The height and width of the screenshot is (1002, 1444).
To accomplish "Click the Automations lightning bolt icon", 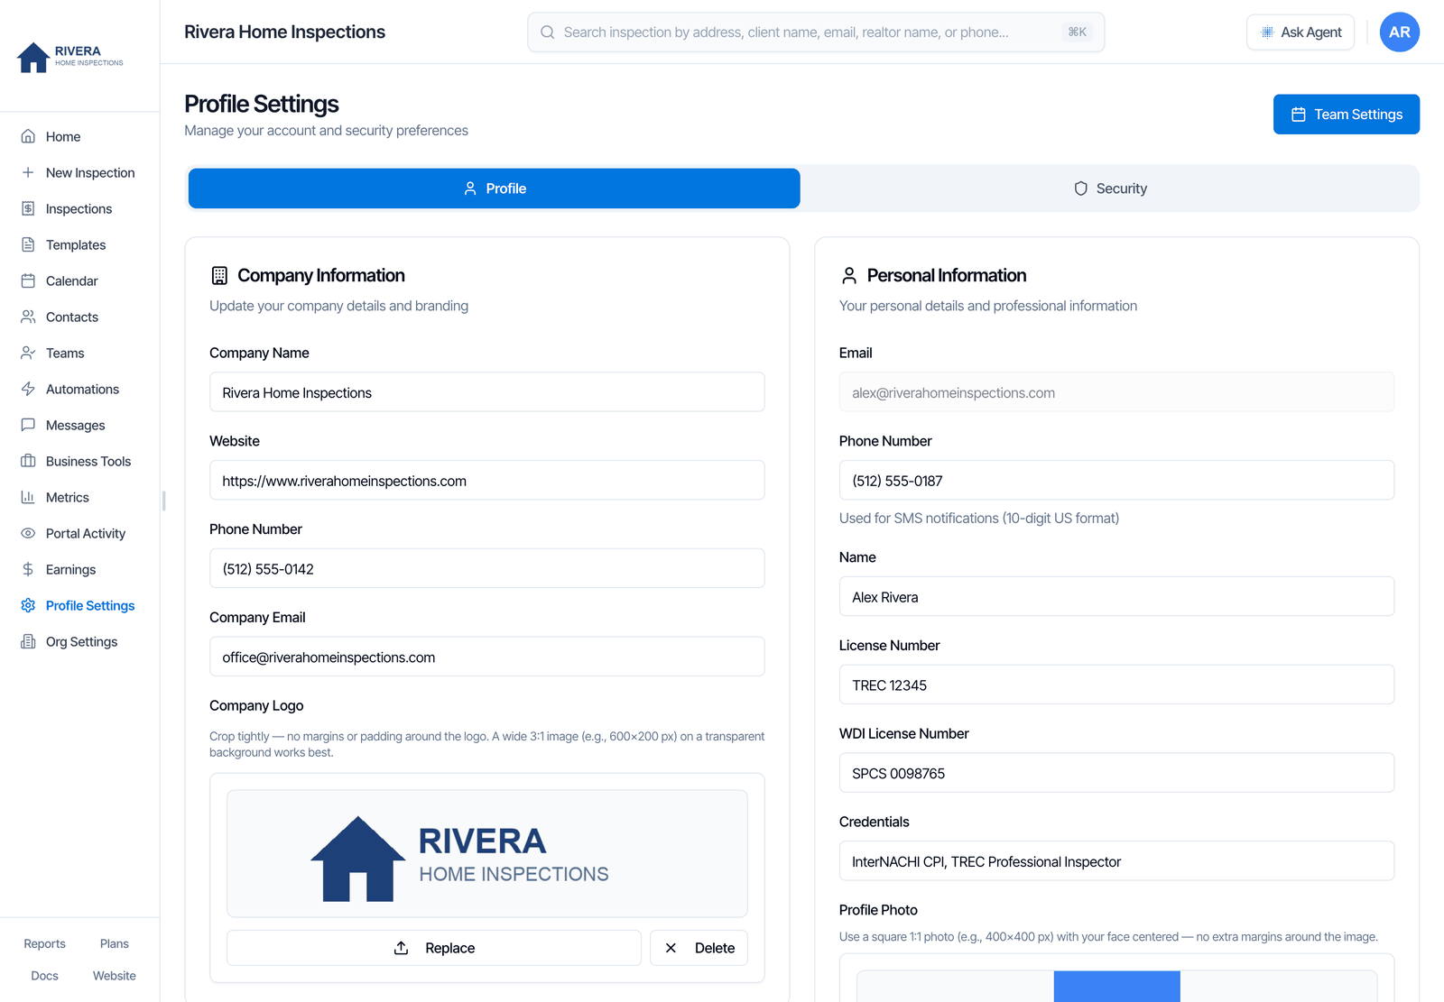I will click(28, 389).
